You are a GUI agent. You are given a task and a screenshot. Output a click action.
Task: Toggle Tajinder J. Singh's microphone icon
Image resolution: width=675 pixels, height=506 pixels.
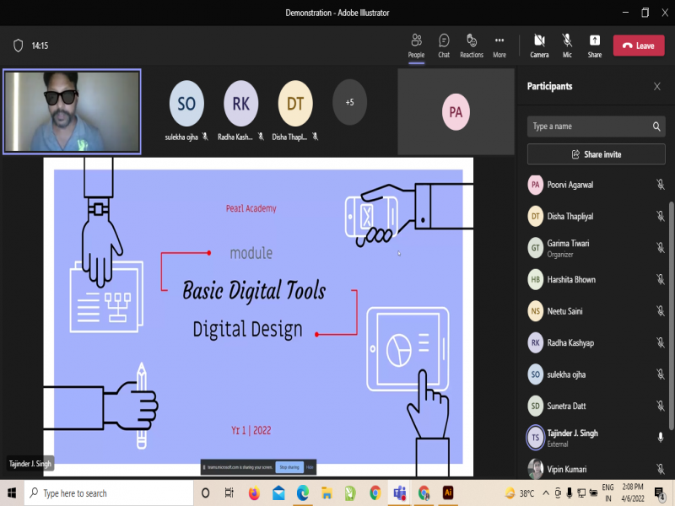[x=661, y=438]
